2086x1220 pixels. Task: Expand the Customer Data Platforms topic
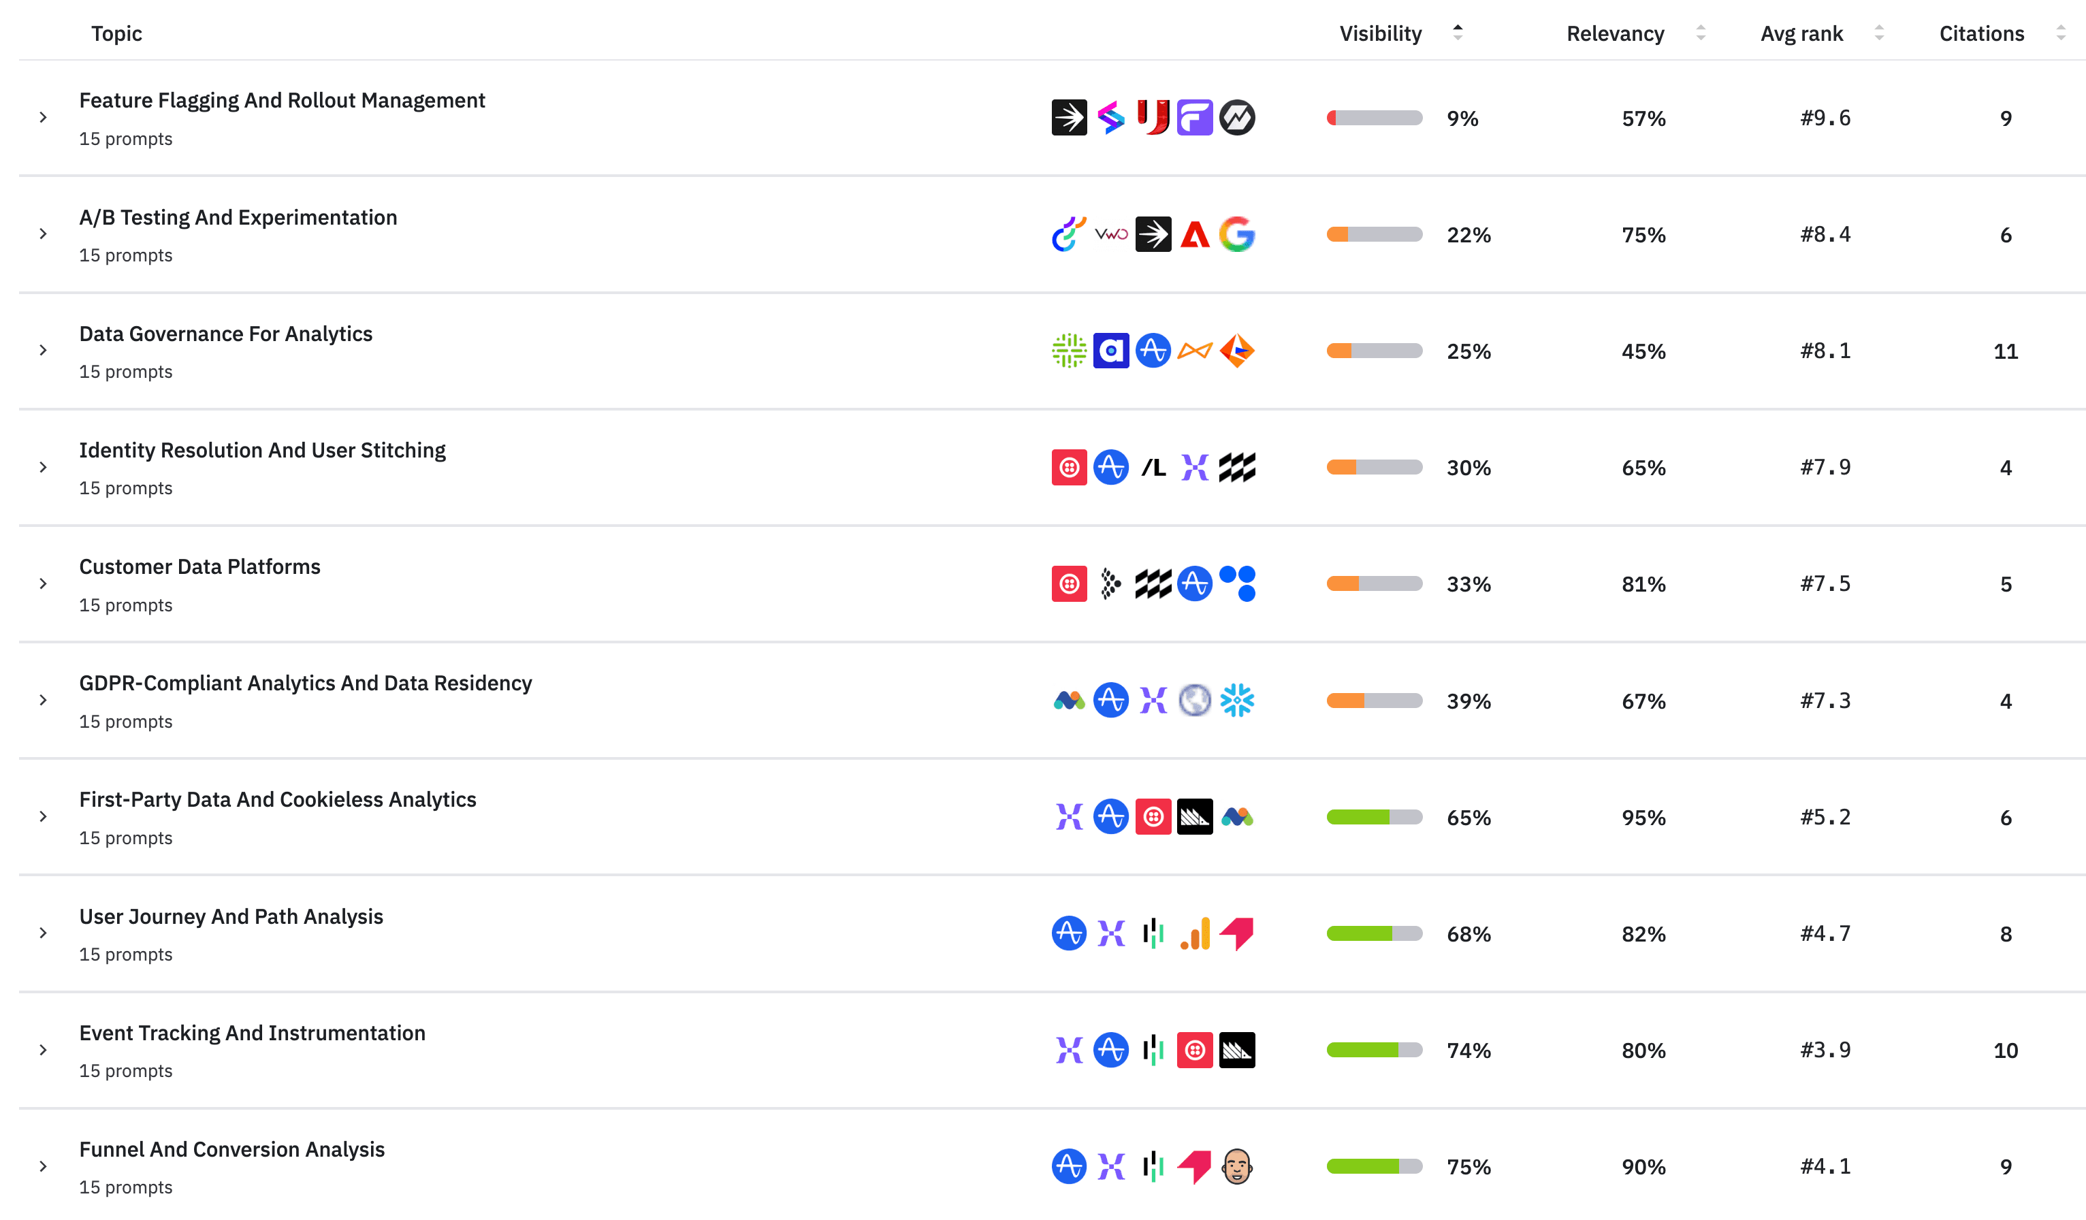[43, 583]
